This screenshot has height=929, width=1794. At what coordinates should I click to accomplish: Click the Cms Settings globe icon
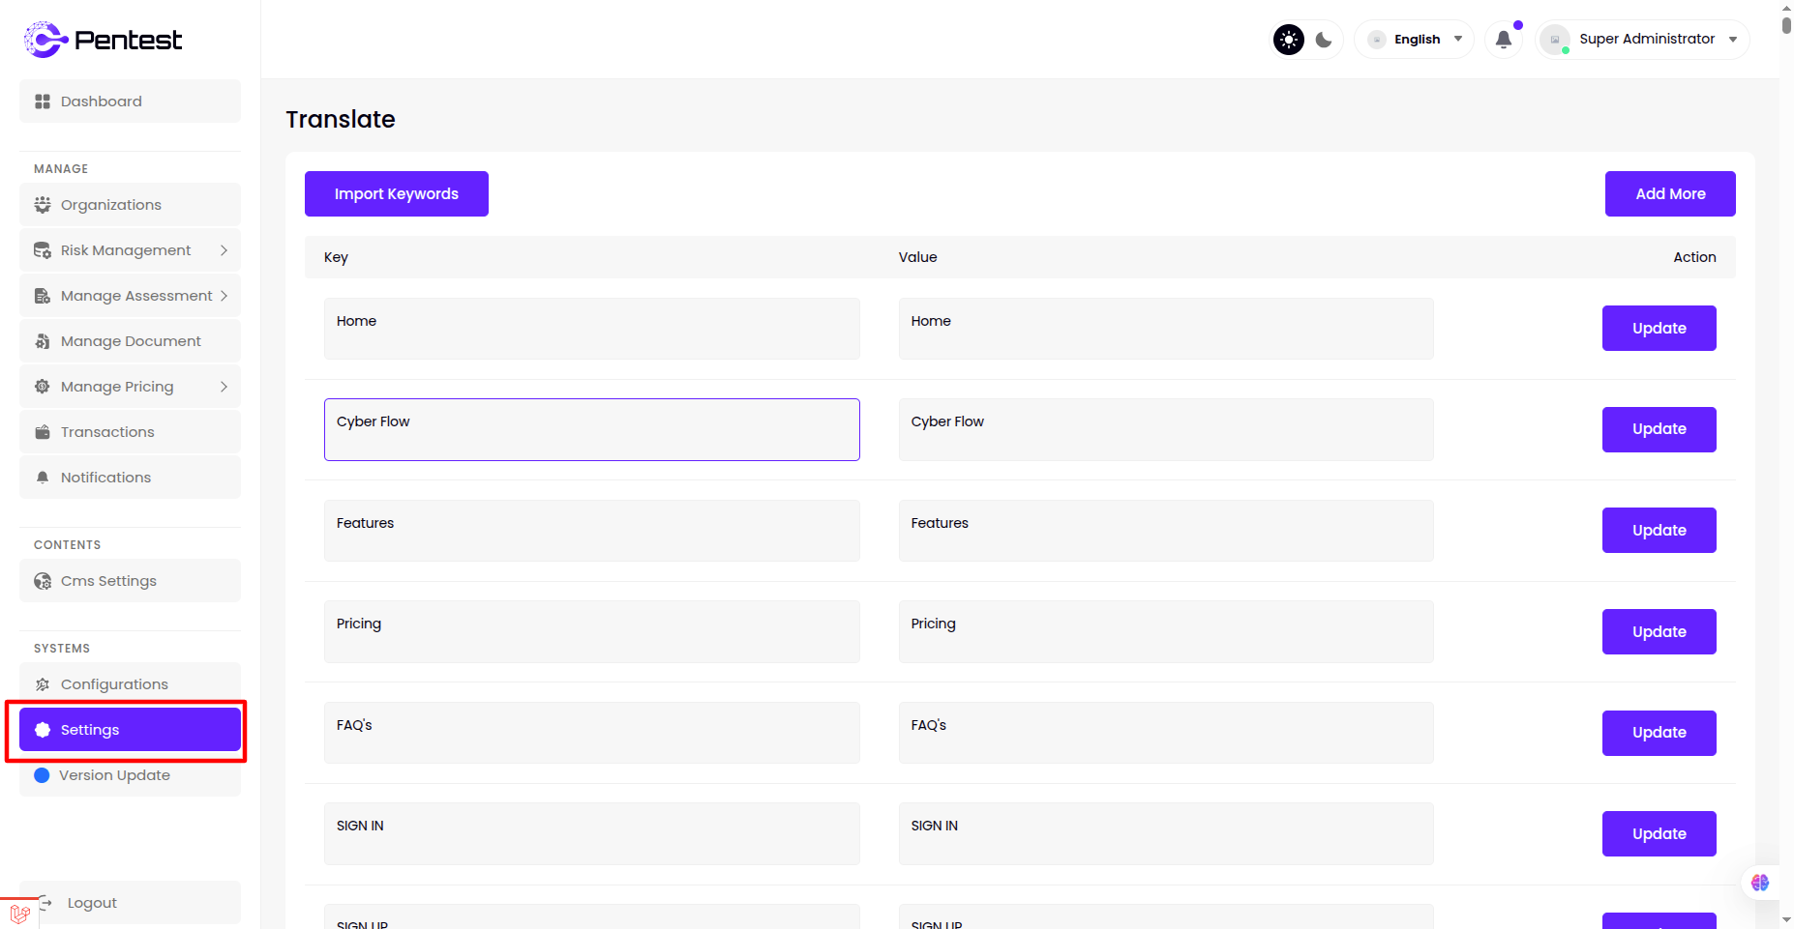click(43, 581)
